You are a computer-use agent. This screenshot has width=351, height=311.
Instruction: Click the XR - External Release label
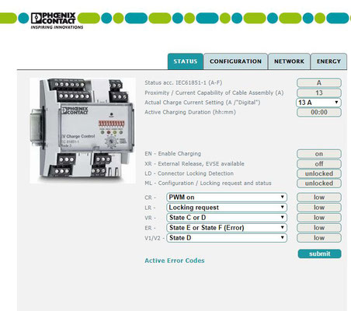194,164
